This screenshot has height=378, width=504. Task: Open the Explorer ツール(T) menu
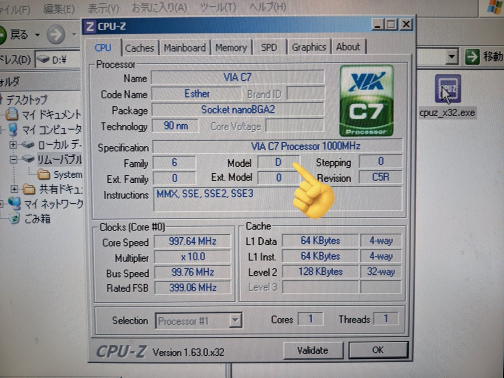[x=218, y=7]
